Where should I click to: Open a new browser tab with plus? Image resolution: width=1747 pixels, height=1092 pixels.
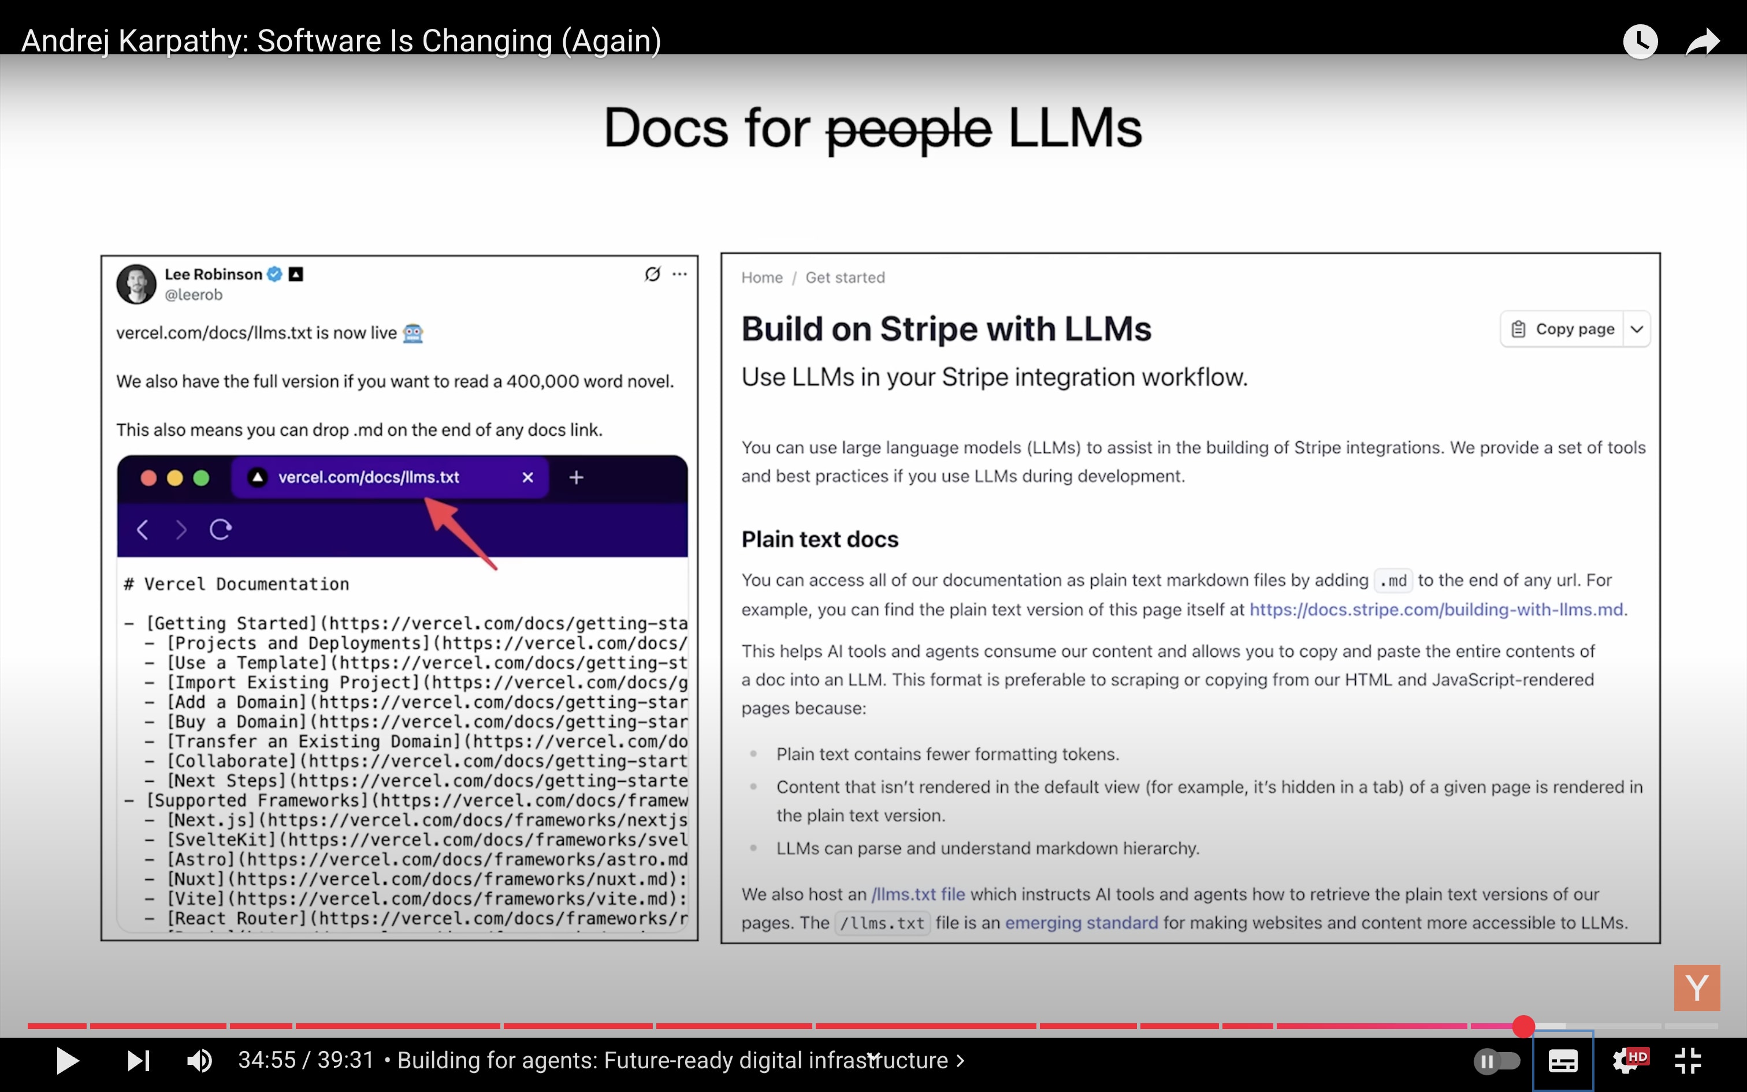(x=576, y=477)
